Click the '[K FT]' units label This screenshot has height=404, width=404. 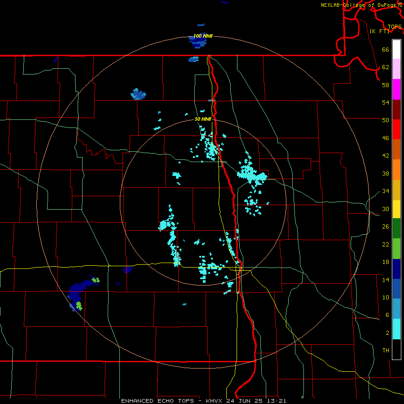click(x=379, y=31)
